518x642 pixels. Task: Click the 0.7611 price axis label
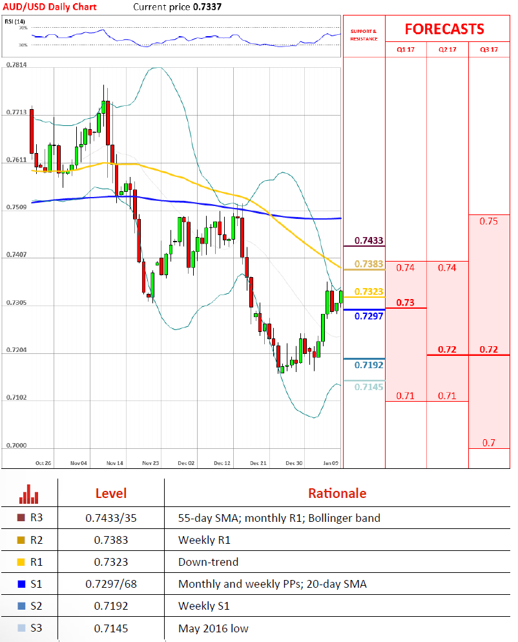[x=16, y=160]
